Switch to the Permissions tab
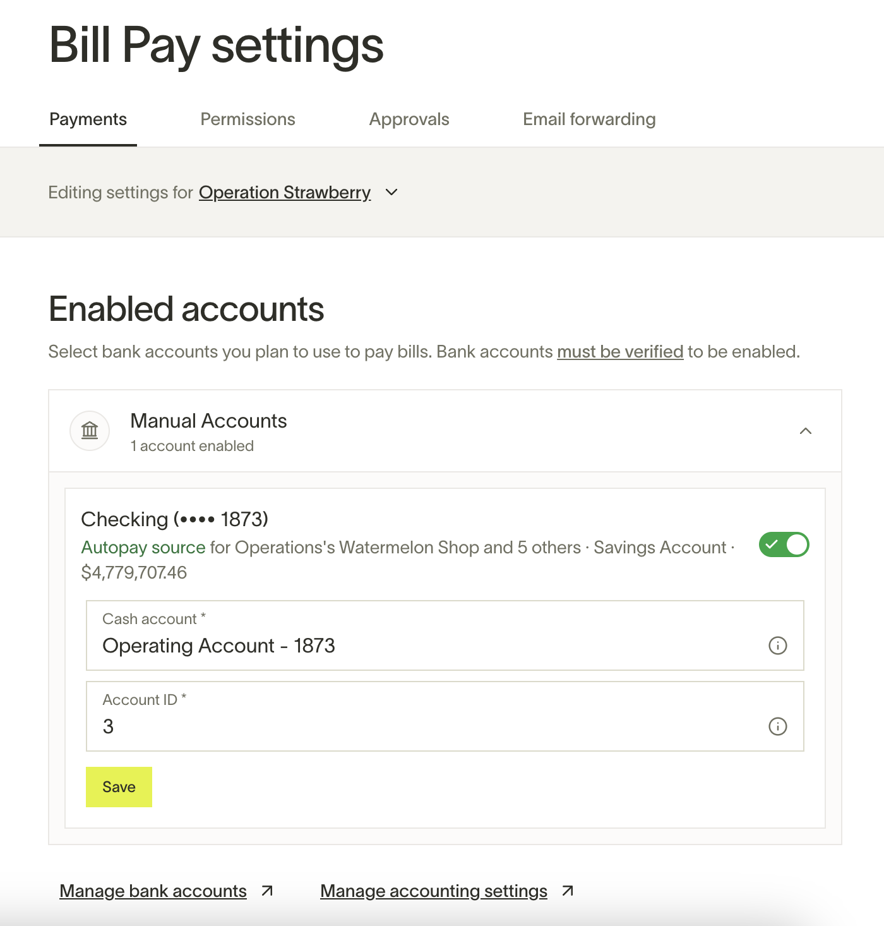Viewport: 884px width, 926px height. point(248,119)
